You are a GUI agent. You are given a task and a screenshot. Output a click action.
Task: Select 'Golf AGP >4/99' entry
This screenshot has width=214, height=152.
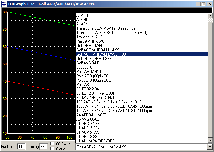142,46
